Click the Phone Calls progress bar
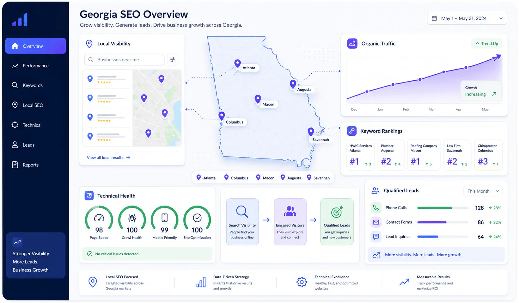This screenshot has height=303, width=519. [x=443, y=208]
